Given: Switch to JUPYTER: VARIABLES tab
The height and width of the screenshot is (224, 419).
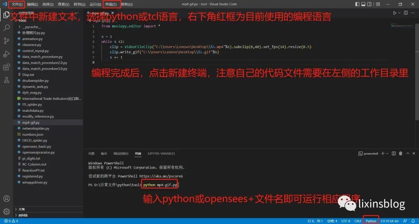Looking at the screenshot, I should coord(161,154).
